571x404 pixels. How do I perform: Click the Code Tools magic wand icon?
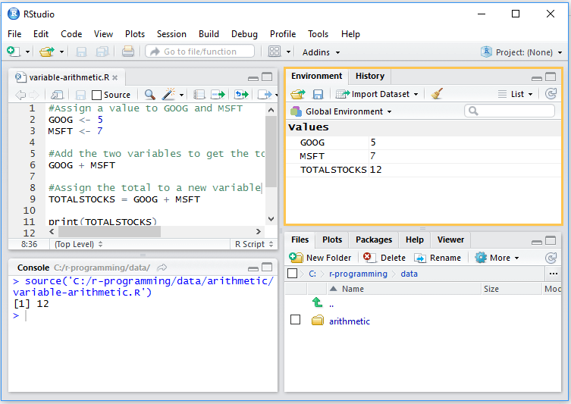(x=168, y=94)
